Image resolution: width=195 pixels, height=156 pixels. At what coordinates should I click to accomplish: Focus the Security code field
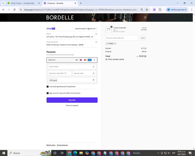84,73
